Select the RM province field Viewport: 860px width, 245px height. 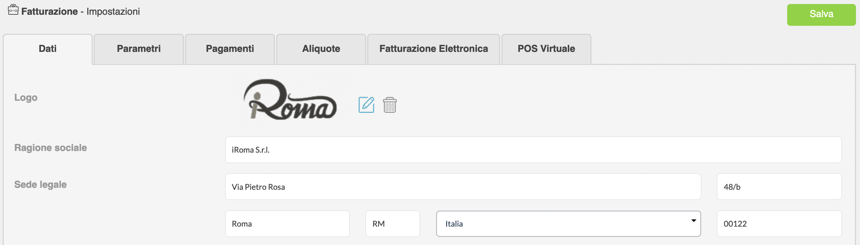tap(392, 224)
